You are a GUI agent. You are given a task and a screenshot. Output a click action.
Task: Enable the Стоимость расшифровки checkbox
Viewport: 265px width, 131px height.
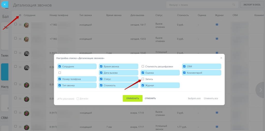point(143,66)
